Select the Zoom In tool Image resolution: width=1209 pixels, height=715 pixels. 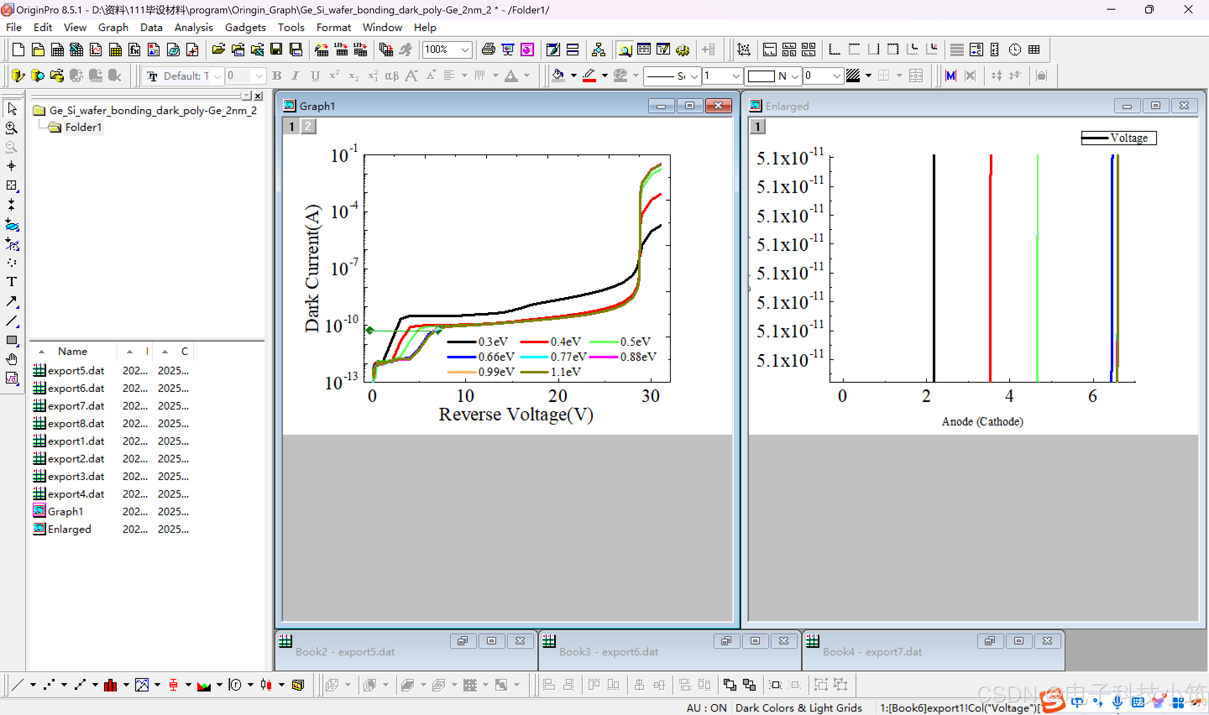(x=12, y=128)
